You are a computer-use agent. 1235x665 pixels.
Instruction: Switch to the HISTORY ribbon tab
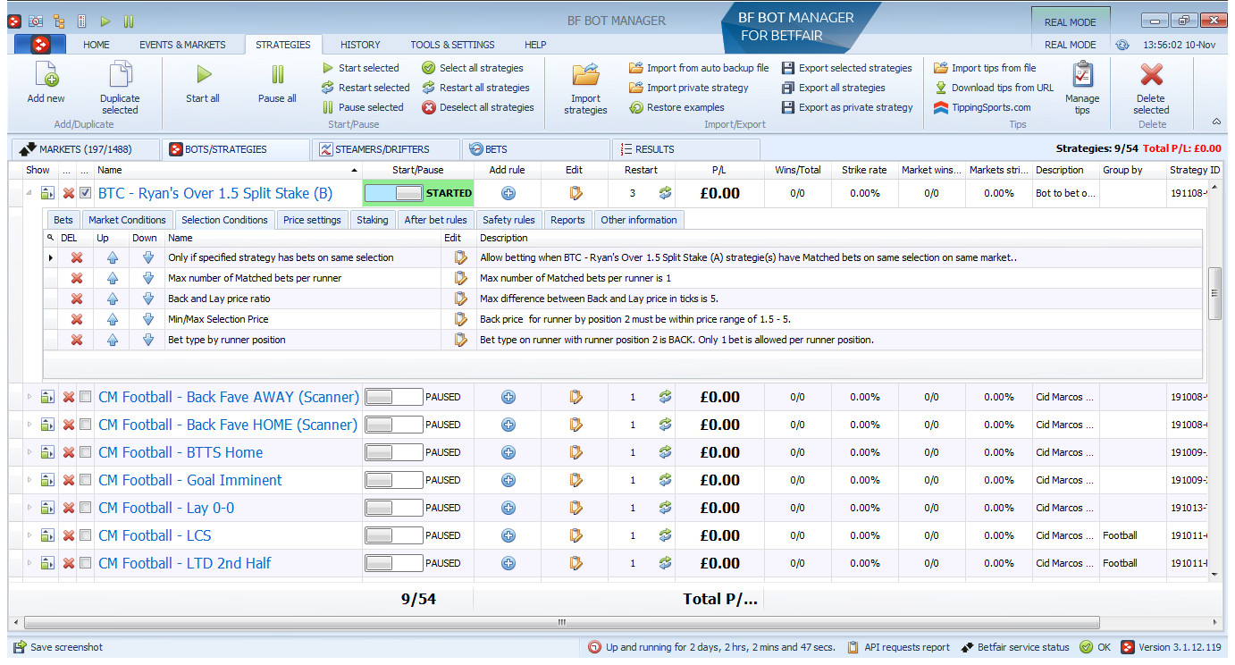[x=360, y=45]
